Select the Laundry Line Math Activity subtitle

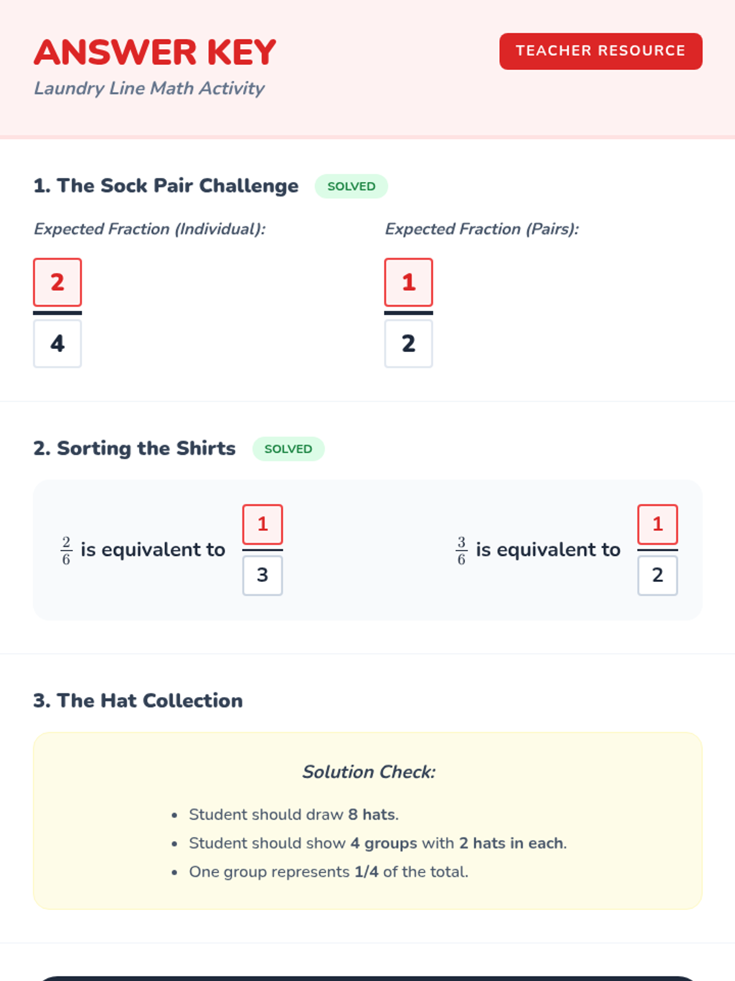[149, 88]
